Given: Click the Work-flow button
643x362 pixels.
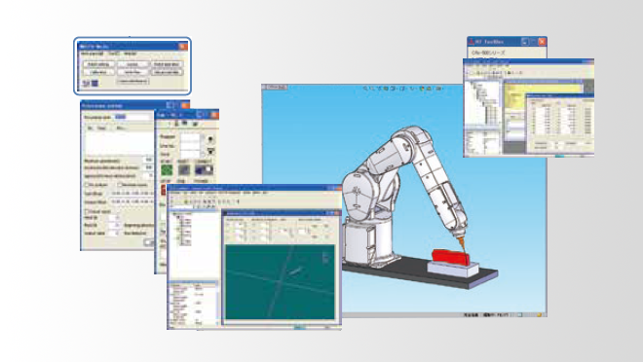Looking at the screenshot, I should [132, 72].
